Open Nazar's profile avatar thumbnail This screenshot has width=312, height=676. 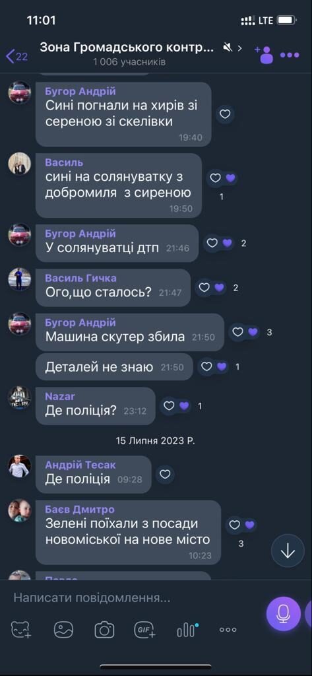pyautogui.click(x=20, y=397)
